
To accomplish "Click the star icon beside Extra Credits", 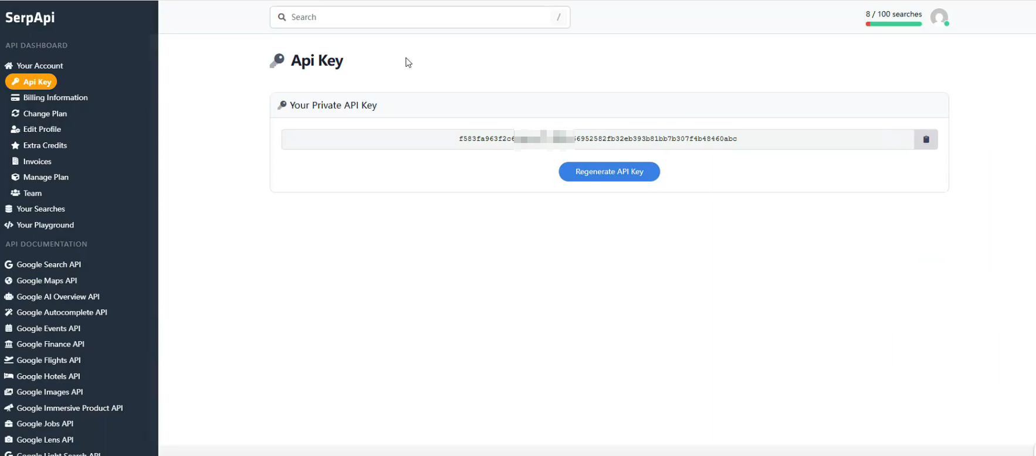I will pos(15,145).
